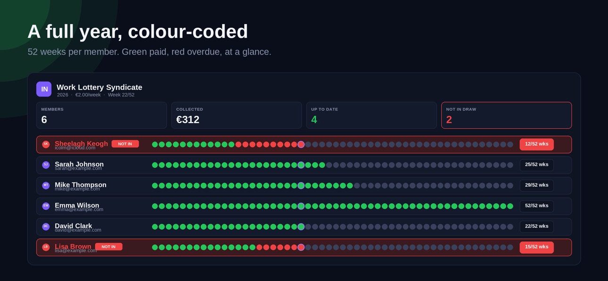Select the Collected stat card
The height and width of the screenshot is (281, 608).
tap(237, 116)
